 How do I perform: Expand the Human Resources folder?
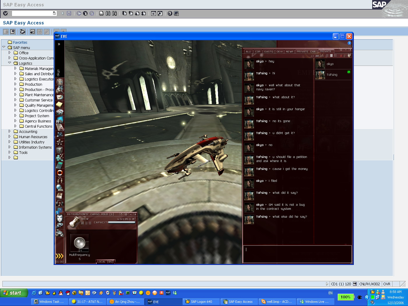(x=10, y=137)
